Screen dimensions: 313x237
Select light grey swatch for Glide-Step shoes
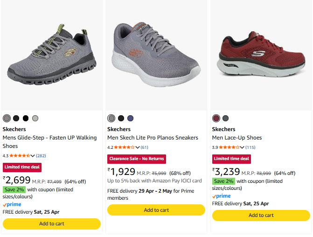point(35,118)
